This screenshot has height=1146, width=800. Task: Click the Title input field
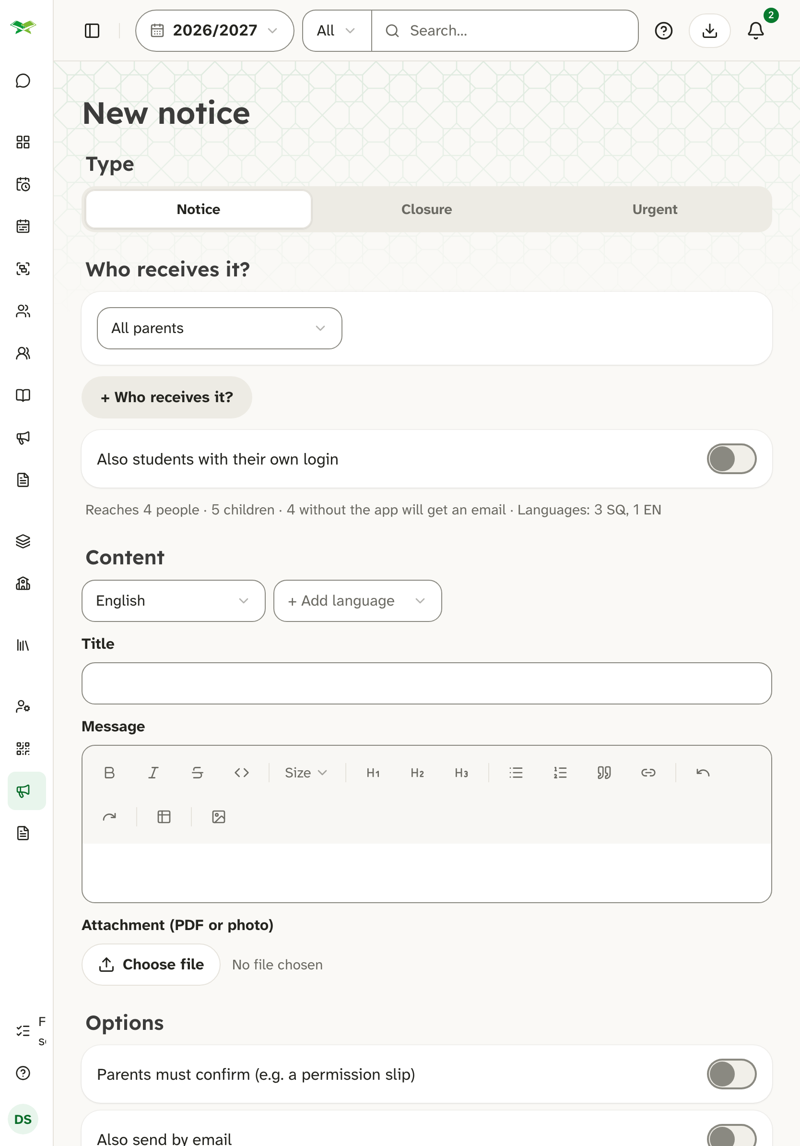point(426,683)
